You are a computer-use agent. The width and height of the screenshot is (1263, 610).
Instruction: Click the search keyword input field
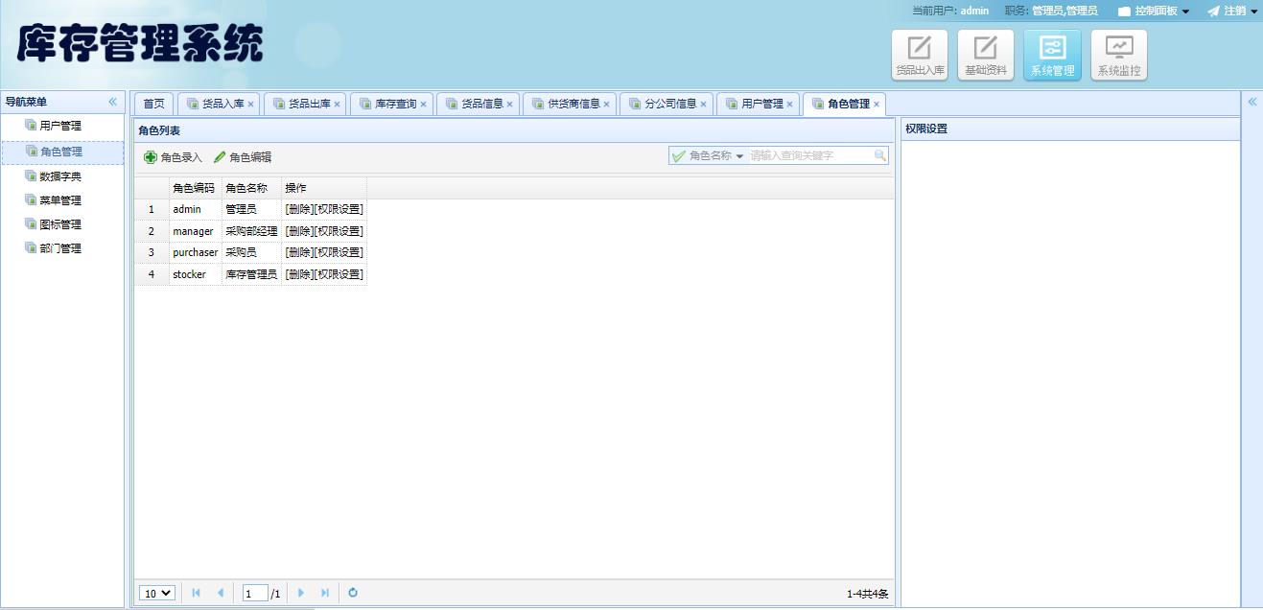tap(809, 155)
